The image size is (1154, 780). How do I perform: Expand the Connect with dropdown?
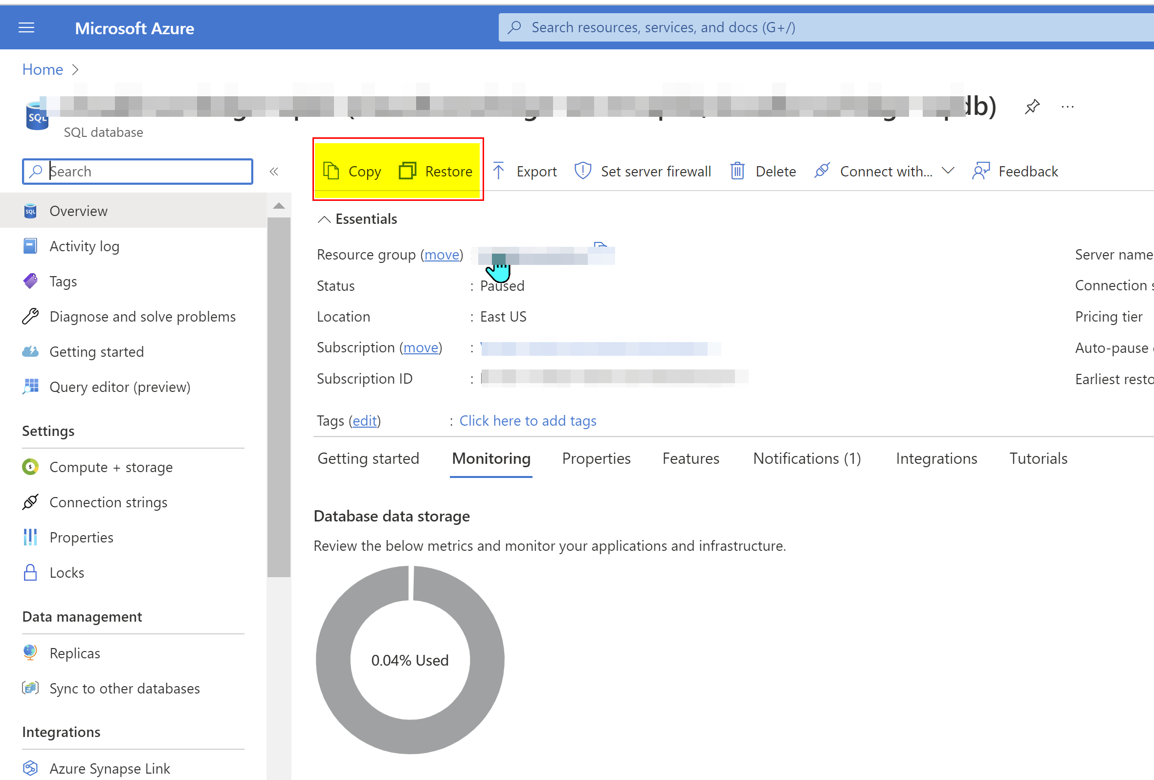948,171
